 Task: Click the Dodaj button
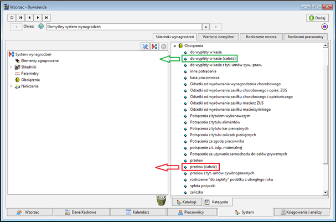click(x=317, y=18)
